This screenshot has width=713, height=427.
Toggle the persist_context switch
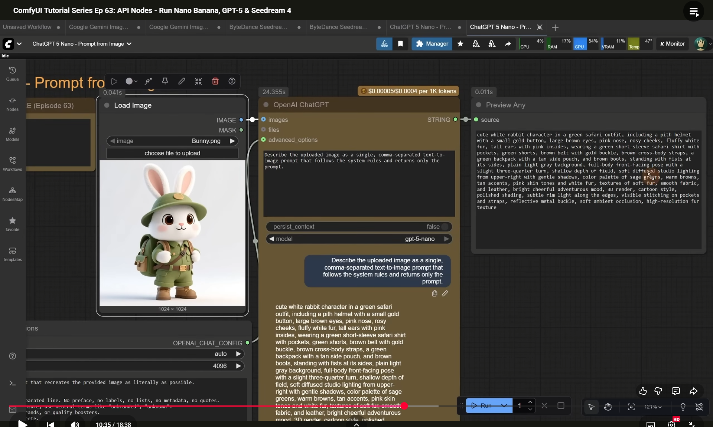coord(444,227)
